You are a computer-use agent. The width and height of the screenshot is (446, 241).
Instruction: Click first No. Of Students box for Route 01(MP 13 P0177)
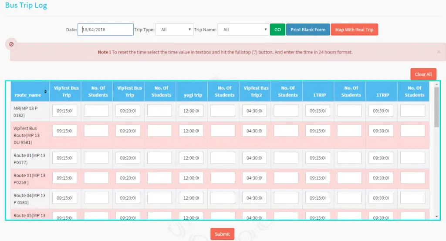coord(96,158)
